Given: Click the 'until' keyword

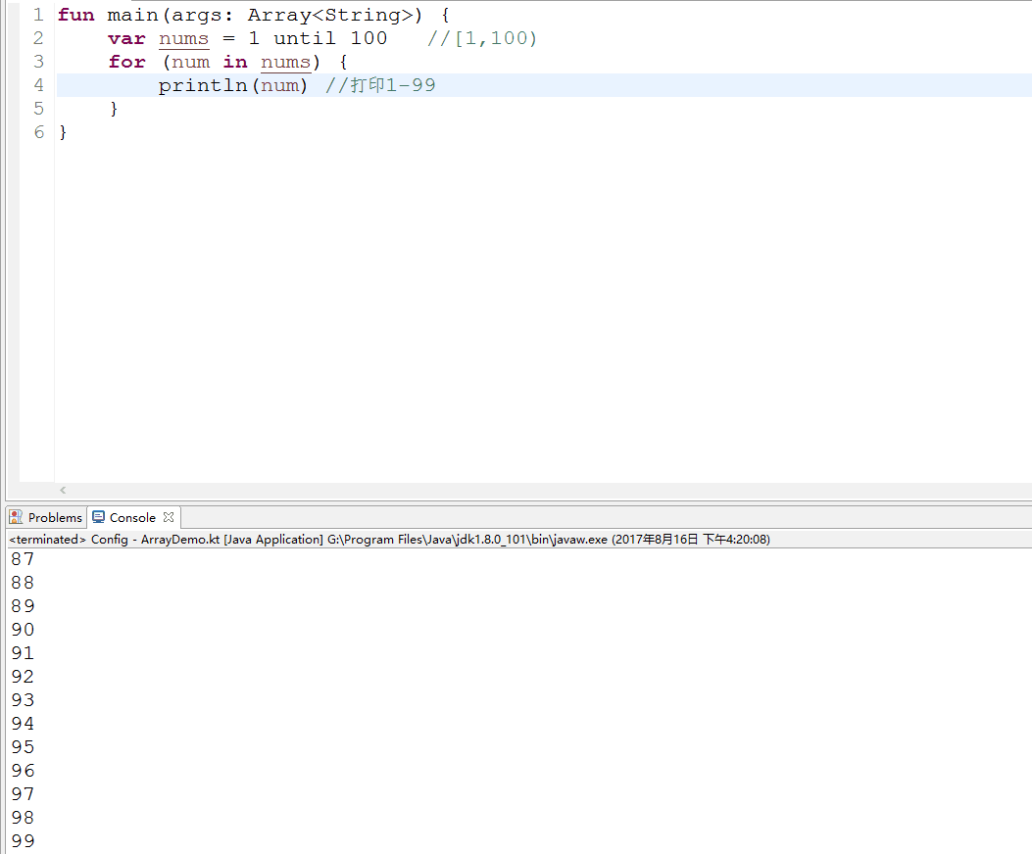Looking at the screenshot, I should click(304, 38).
